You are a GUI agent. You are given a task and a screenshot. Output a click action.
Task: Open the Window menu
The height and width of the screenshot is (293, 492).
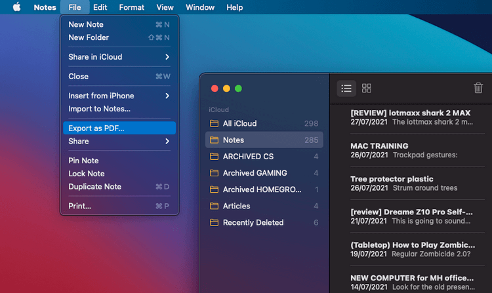[x=200, y=7]
